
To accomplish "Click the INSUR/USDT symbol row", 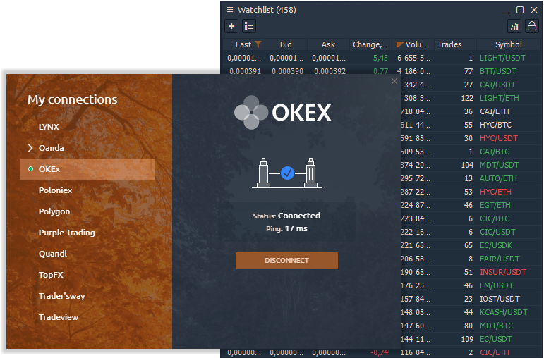I will (503, 273).
